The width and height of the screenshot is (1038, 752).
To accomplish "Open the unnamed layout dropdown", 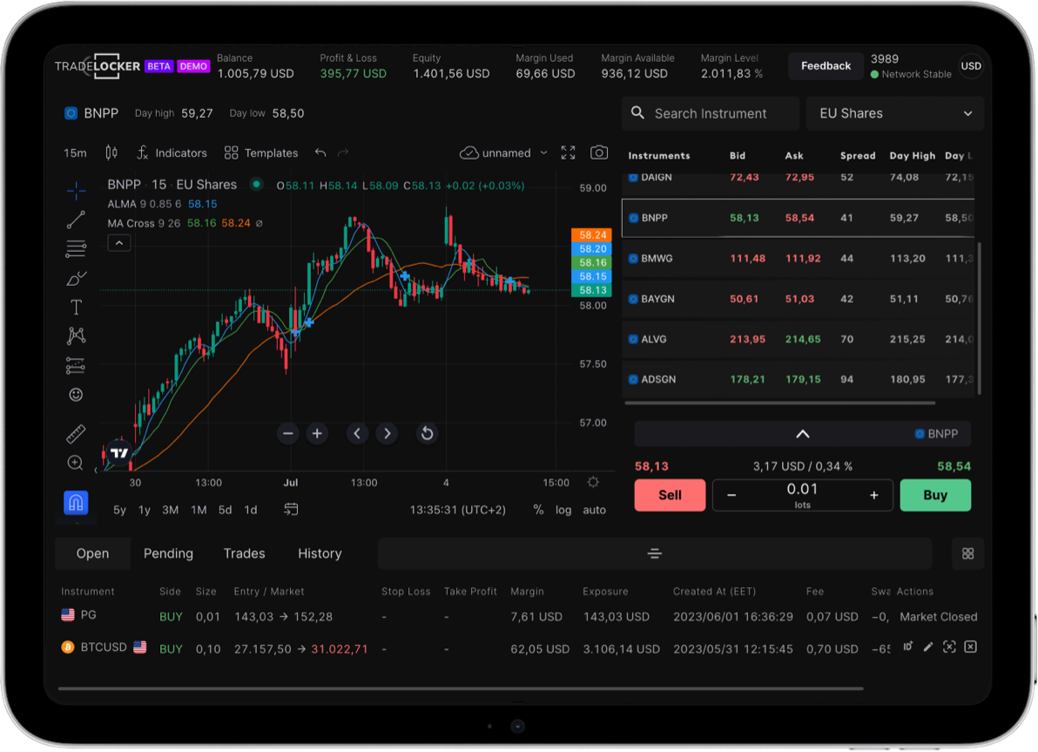I will coord(504,153).
